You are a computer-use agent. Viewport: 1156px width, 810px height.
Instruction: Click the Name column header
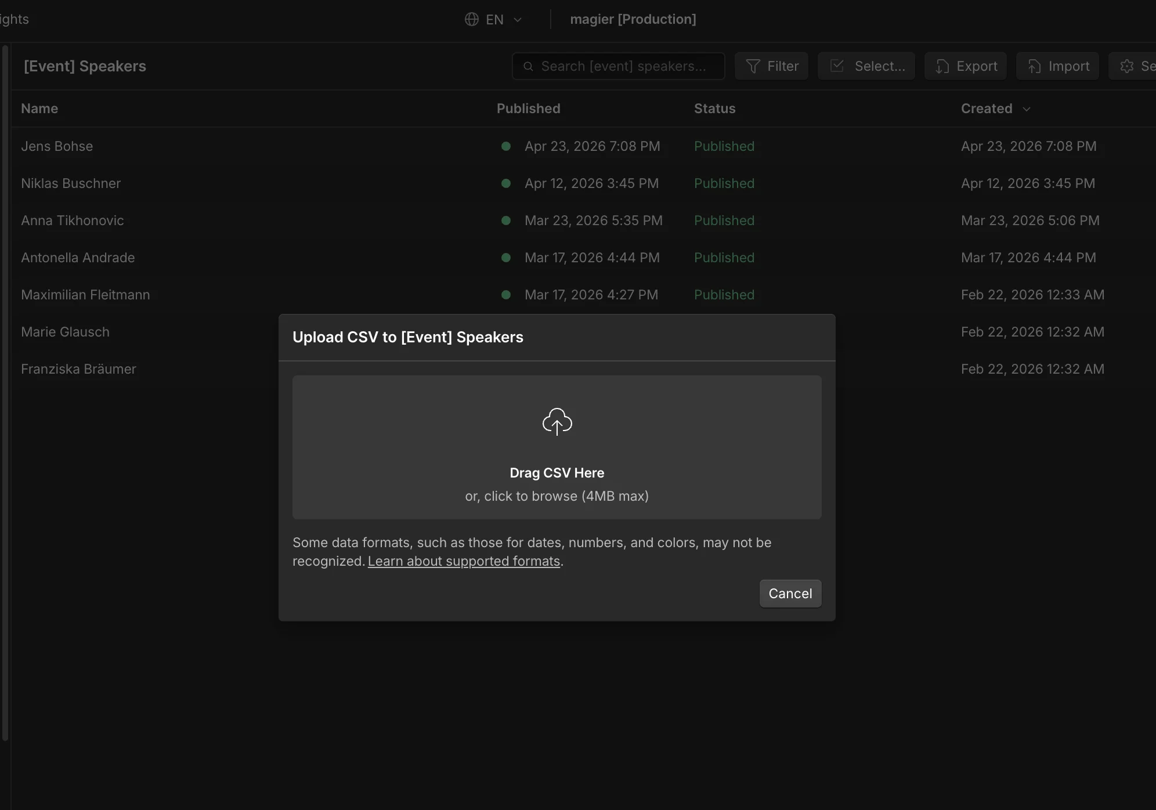(39, 109)
